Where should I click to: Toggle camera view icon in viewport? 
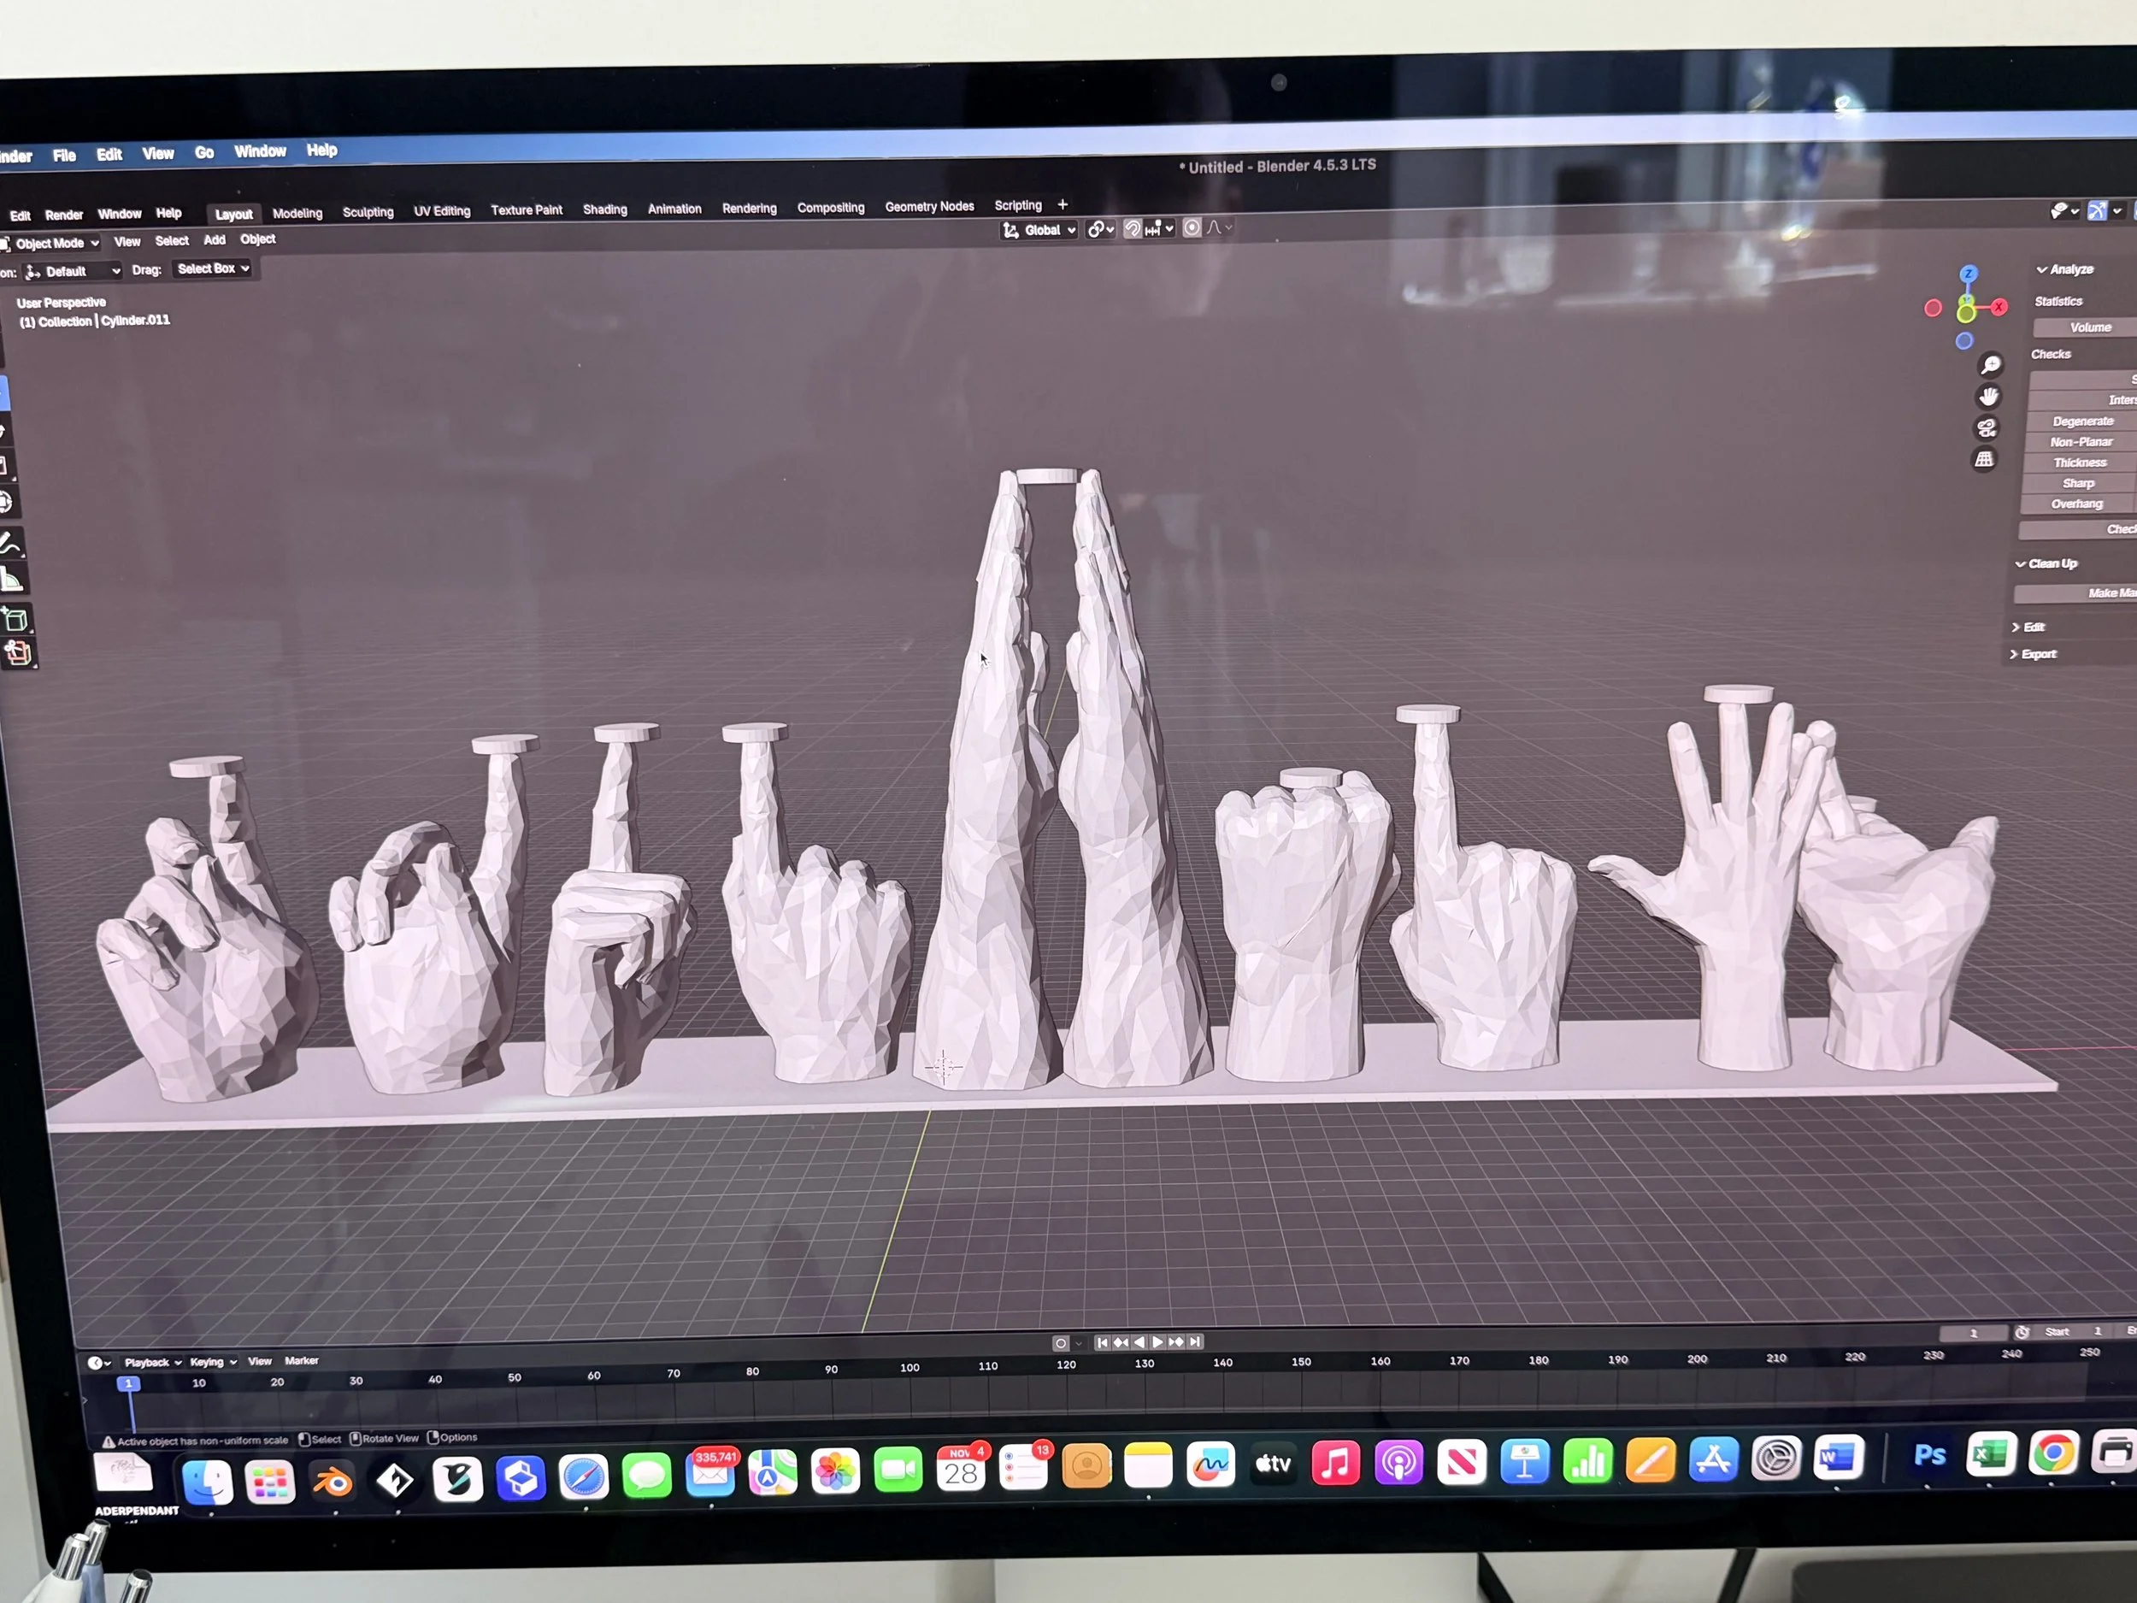(x=1987, y=428)
